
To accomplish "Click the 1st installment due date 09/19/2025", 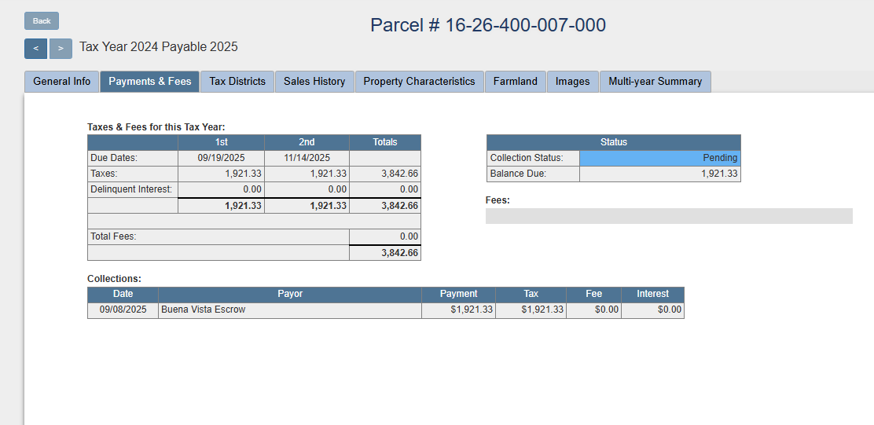I will point(221,158).
